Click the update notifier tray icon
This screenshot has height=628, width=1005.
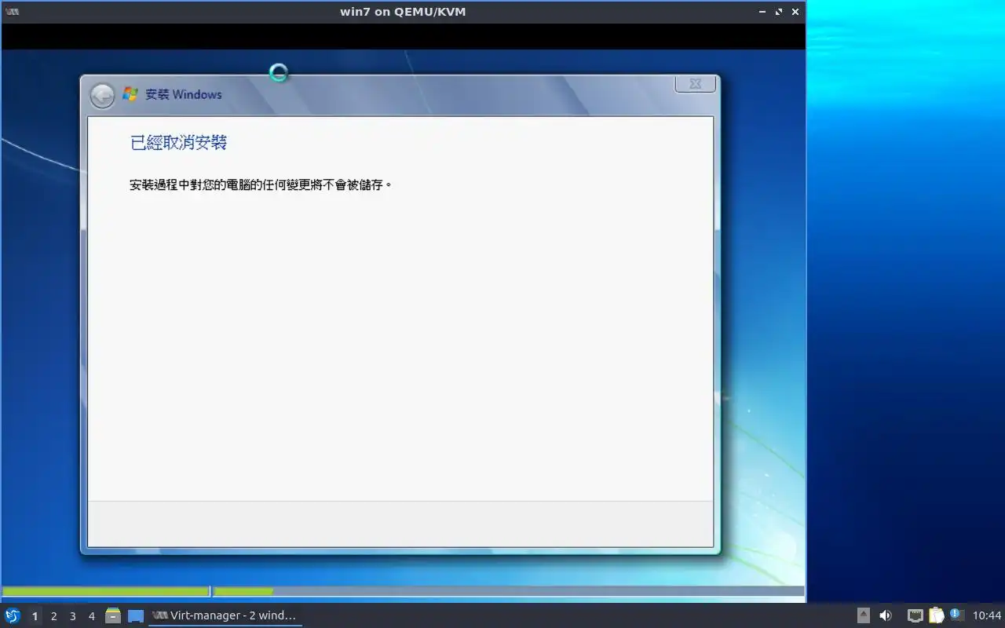(x=956, y=615)
